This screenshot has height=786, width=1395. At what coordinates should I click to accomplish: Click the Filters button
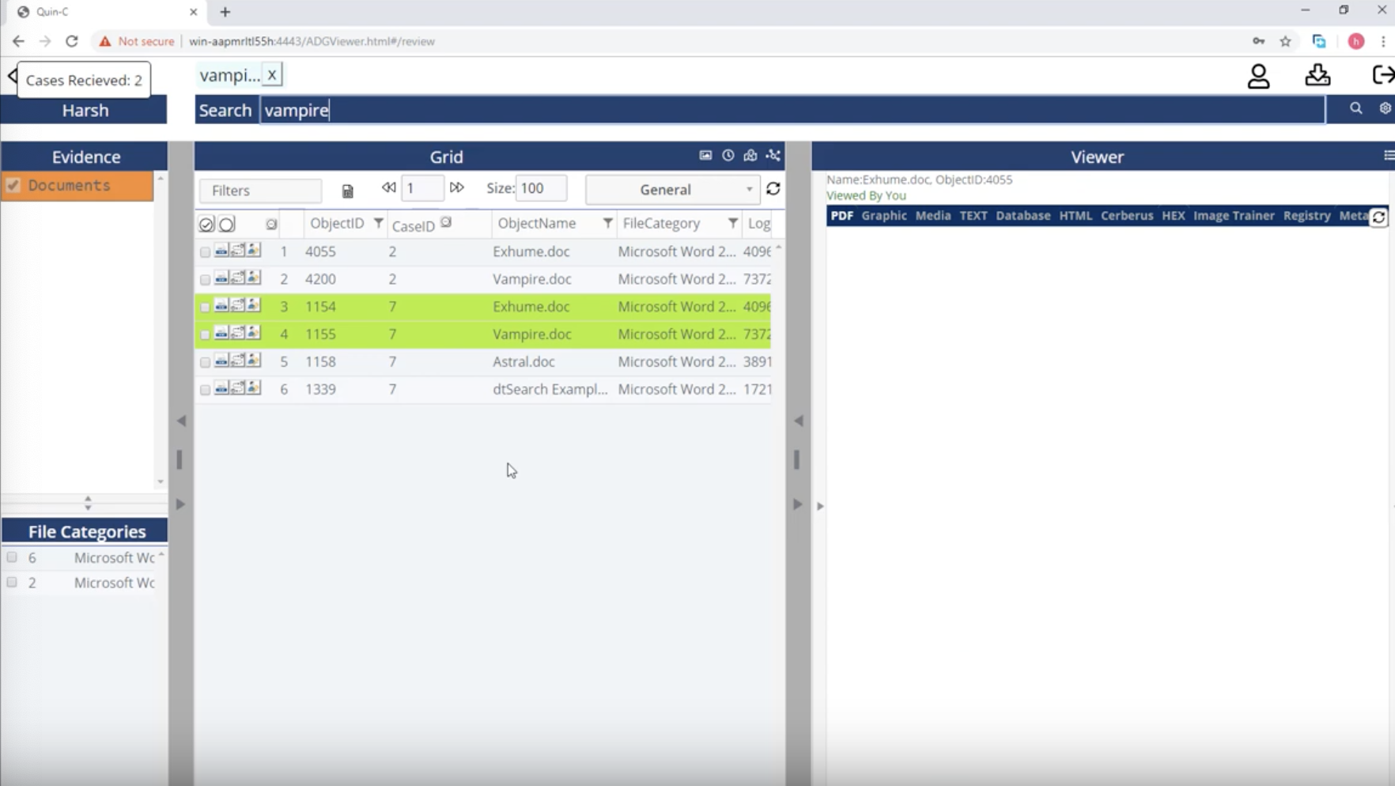coord(260,191)
